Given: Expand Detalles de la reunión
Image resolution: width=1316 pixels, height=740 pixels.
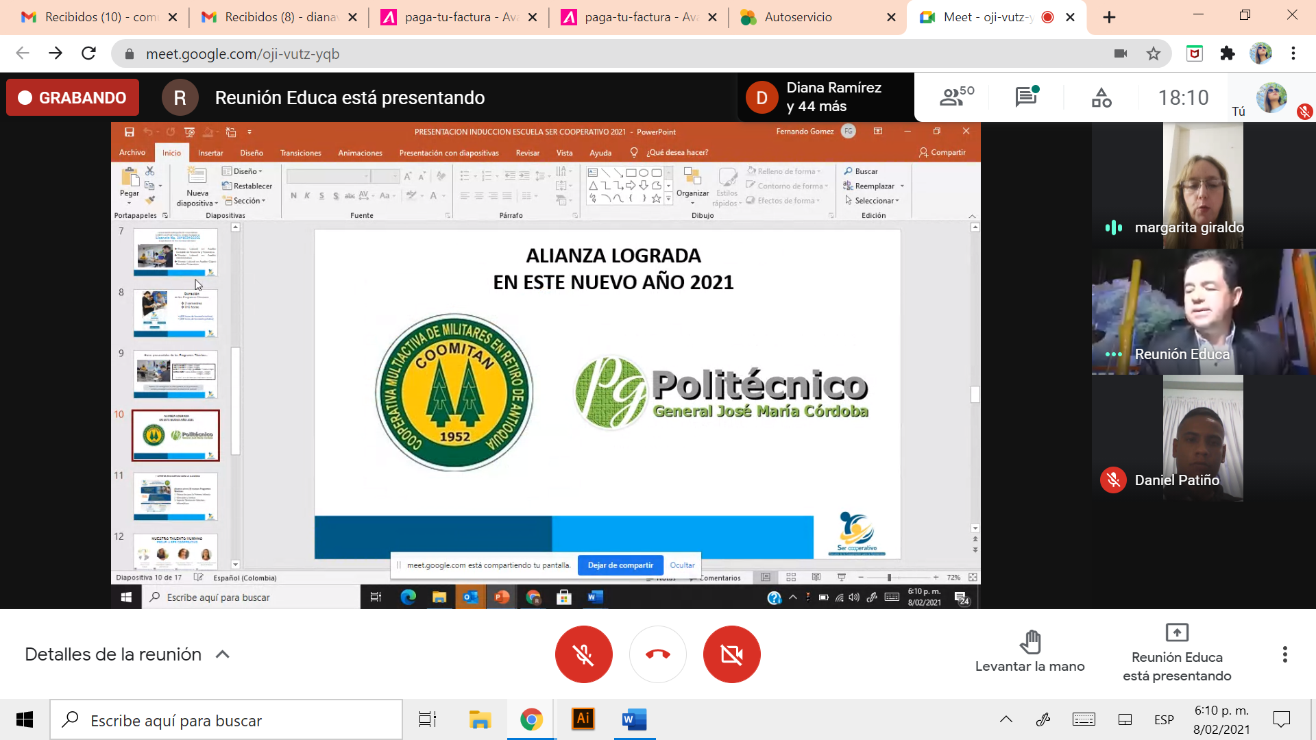Looking at the screenshot, I should coord(127,654).
